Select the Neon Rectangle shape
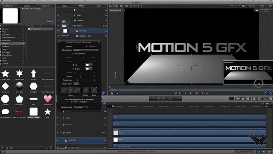Screen dimensions: 273x154 (x=47, y=86)
